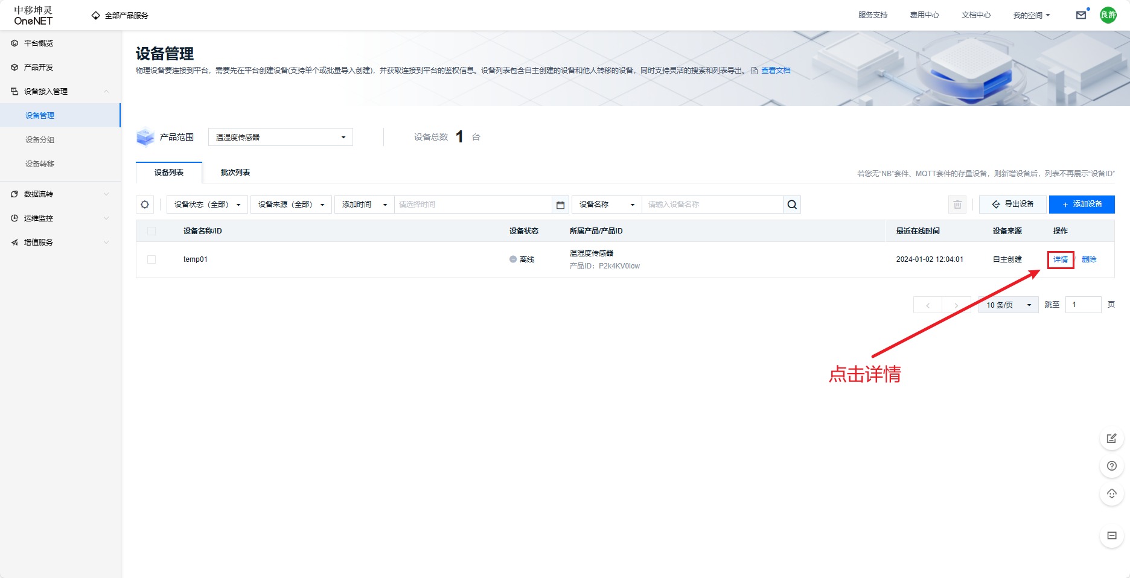
Task: Open 详情 for device temp01
Action: 1061,259
